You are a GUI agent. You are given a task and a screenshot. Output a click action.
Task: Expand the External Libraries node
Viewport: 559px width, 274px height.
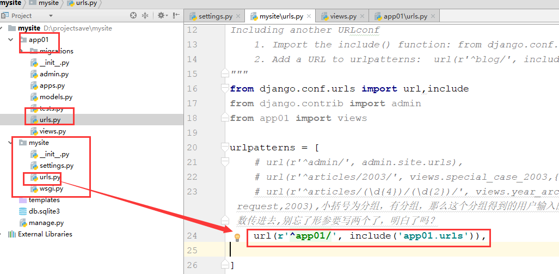[2, 234]
